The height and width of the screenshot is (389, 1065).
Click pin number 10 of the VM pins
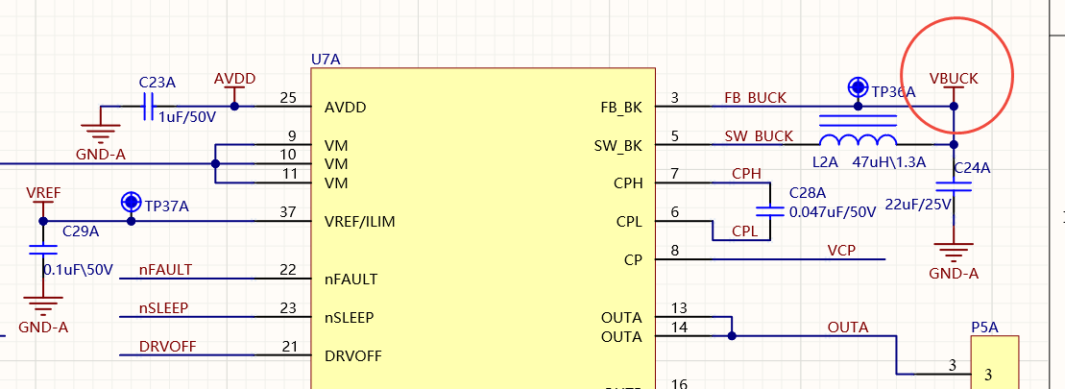(288, 156)
